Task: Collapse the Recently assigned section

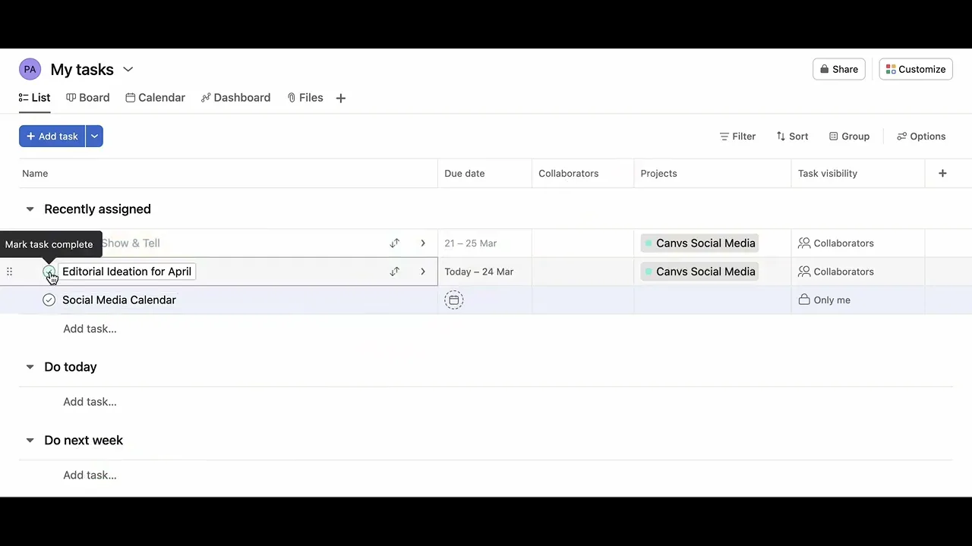Action: coord(30,209)
